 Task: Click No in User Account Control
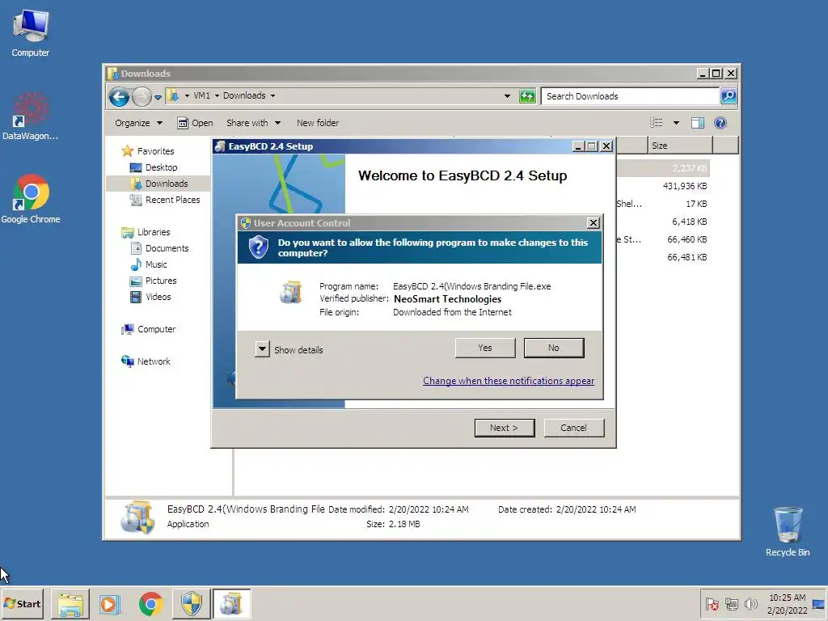553,348
